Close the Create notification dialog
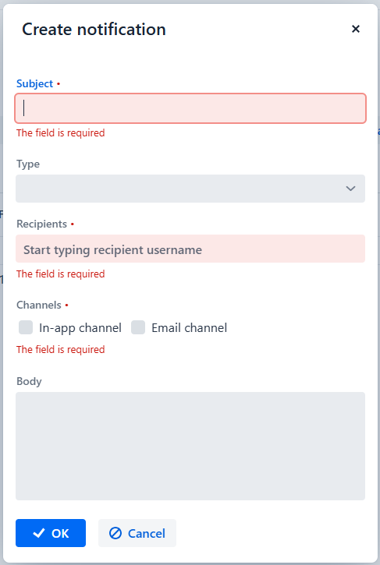The image size is (380, 565). (x=356, y=29)
